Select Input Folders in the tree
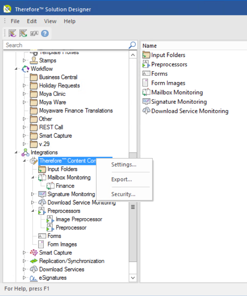Image resolution: width=247 pixels, height=296 pixels. pos(62,169)
